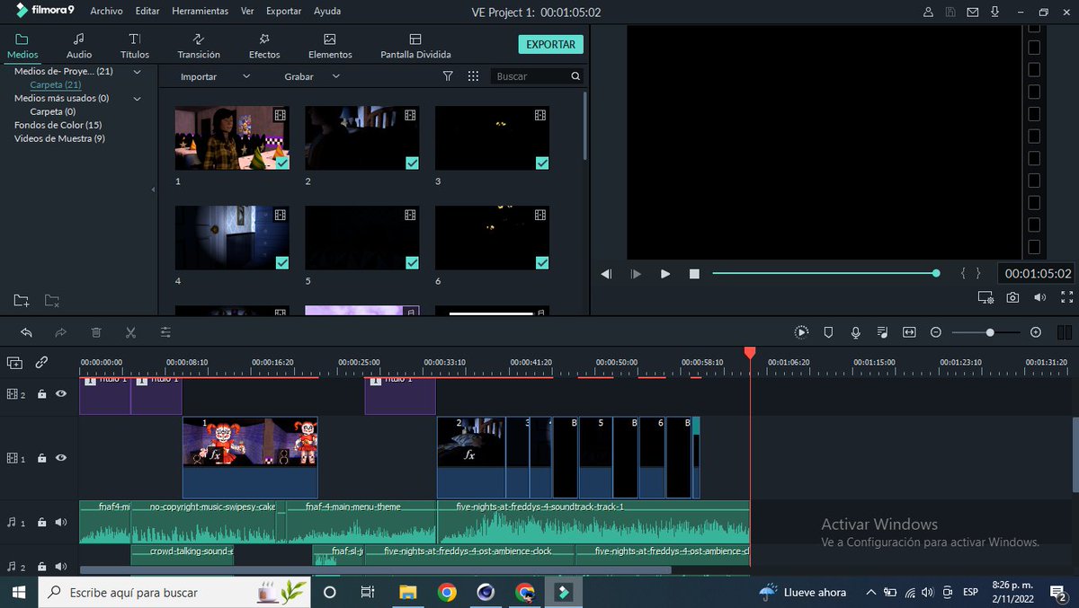Click the Redo arrow in timeline toolbar
The height and width of the screenshot is (608, 1079).
click(x=60, y=332)
